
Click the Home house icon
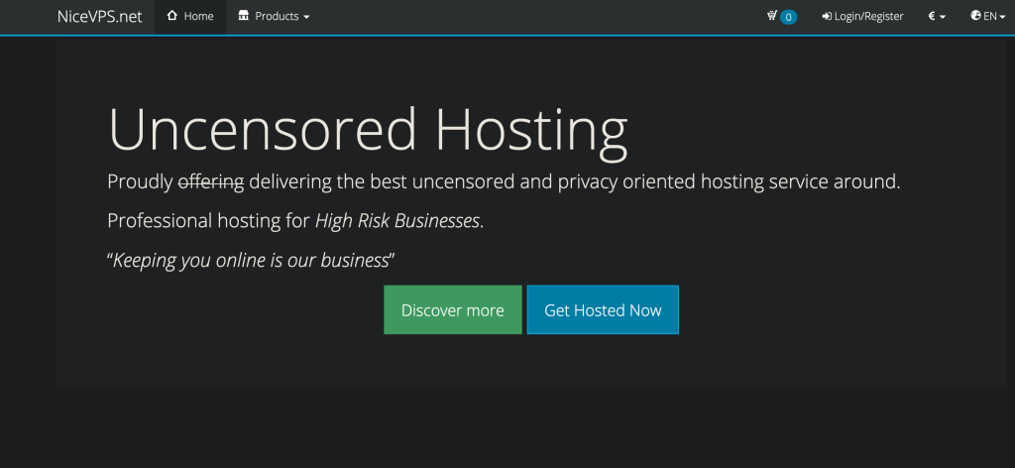click(172, 16)
